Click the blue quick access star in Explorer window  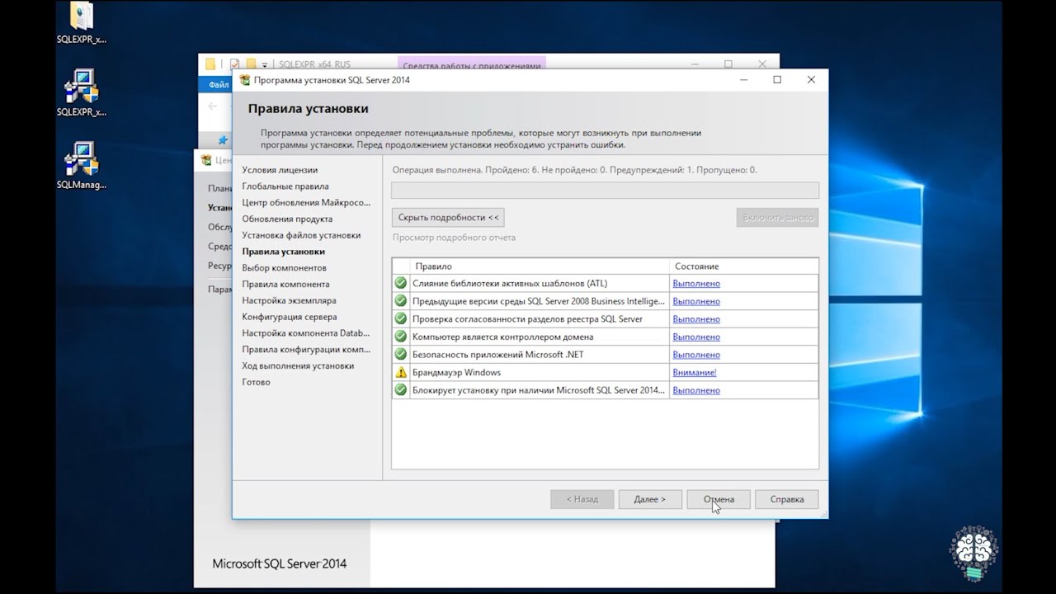[222, 140]
